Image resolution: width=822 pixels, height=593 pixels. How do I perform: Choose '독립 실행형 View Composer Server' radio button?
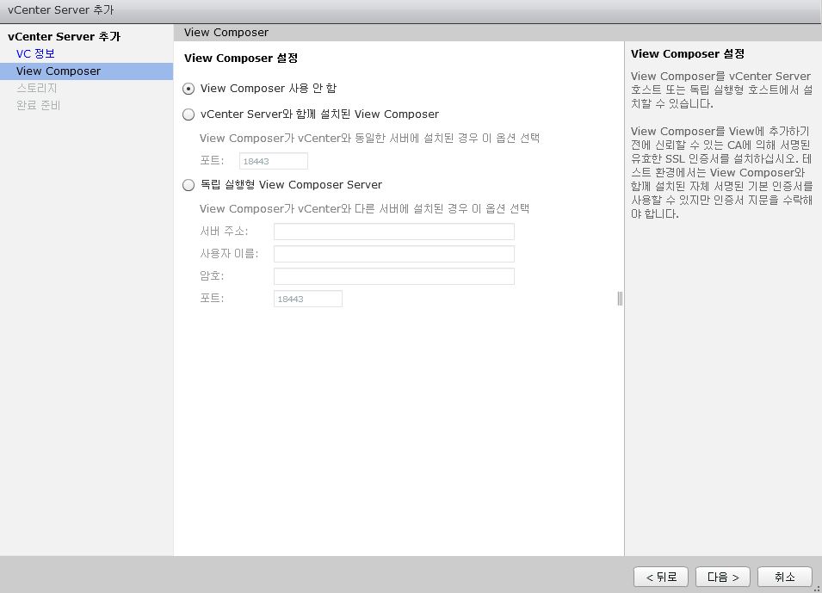[x=189, y=185]
